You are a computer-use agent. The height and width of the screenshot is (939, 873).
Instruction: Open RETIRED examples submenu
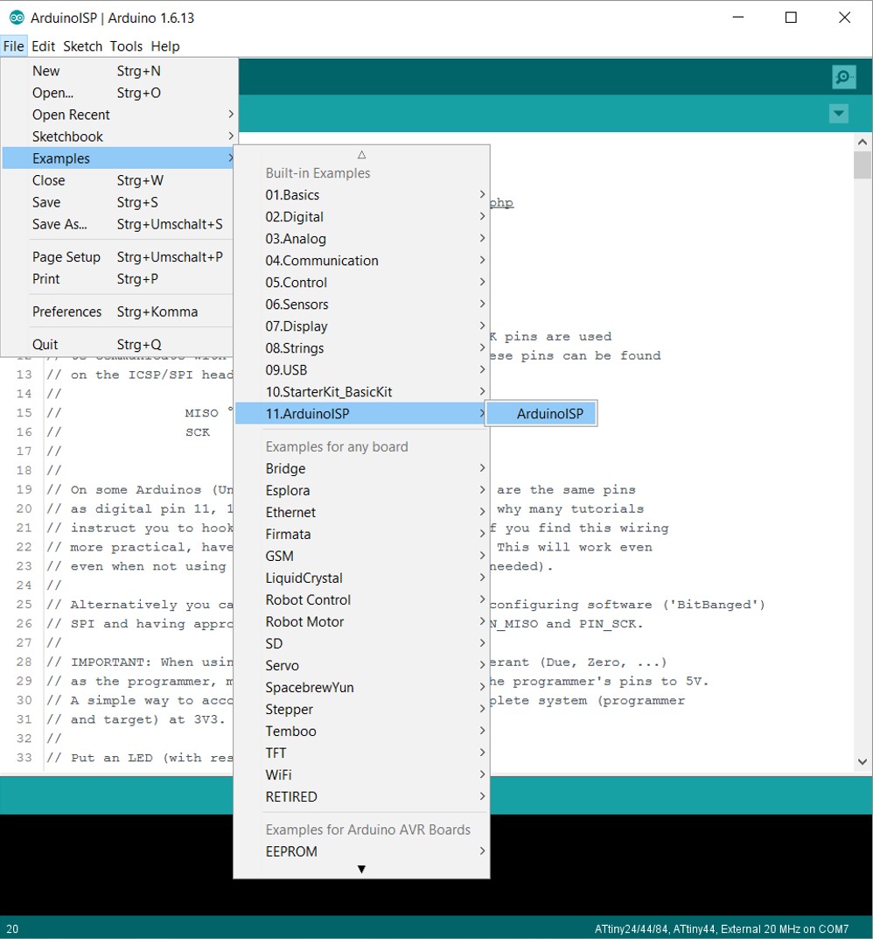(361, 796)
